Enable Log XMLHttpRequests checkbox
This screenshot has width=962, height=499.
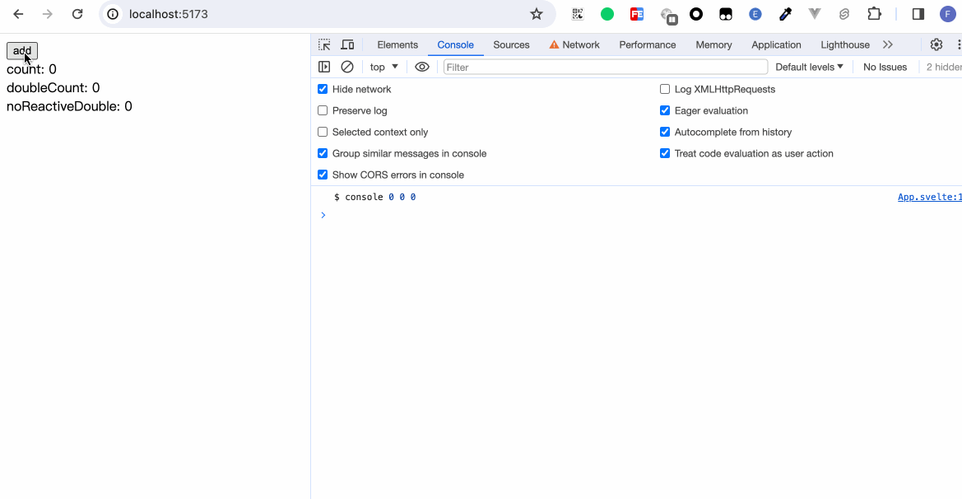point(665,89)
